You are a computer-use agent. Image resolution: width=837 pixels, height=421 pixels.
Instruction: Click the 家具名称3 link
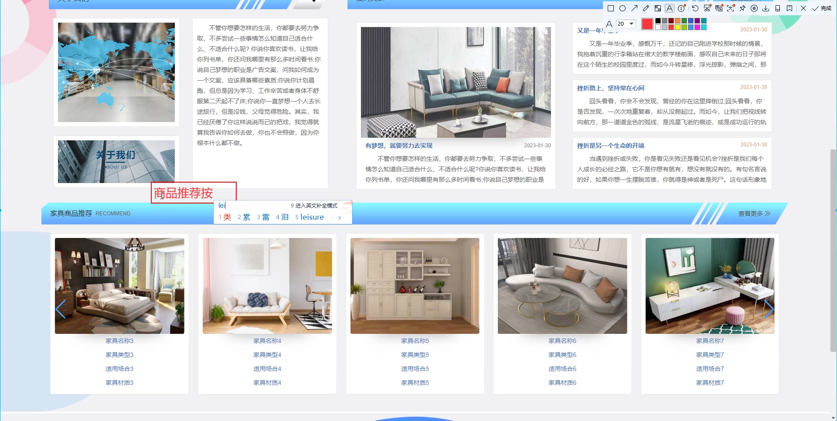pos(119,341)
